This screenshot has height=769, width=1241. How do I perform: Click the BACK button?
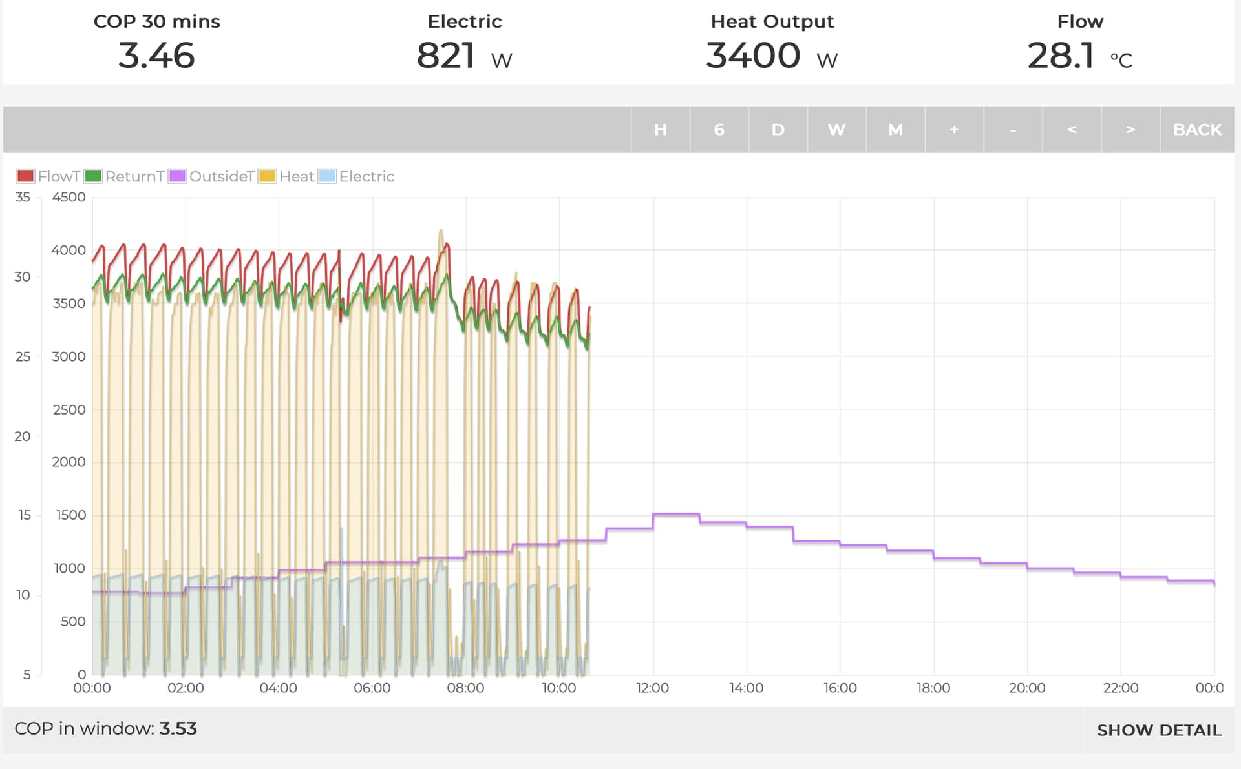coord(1197,130)
